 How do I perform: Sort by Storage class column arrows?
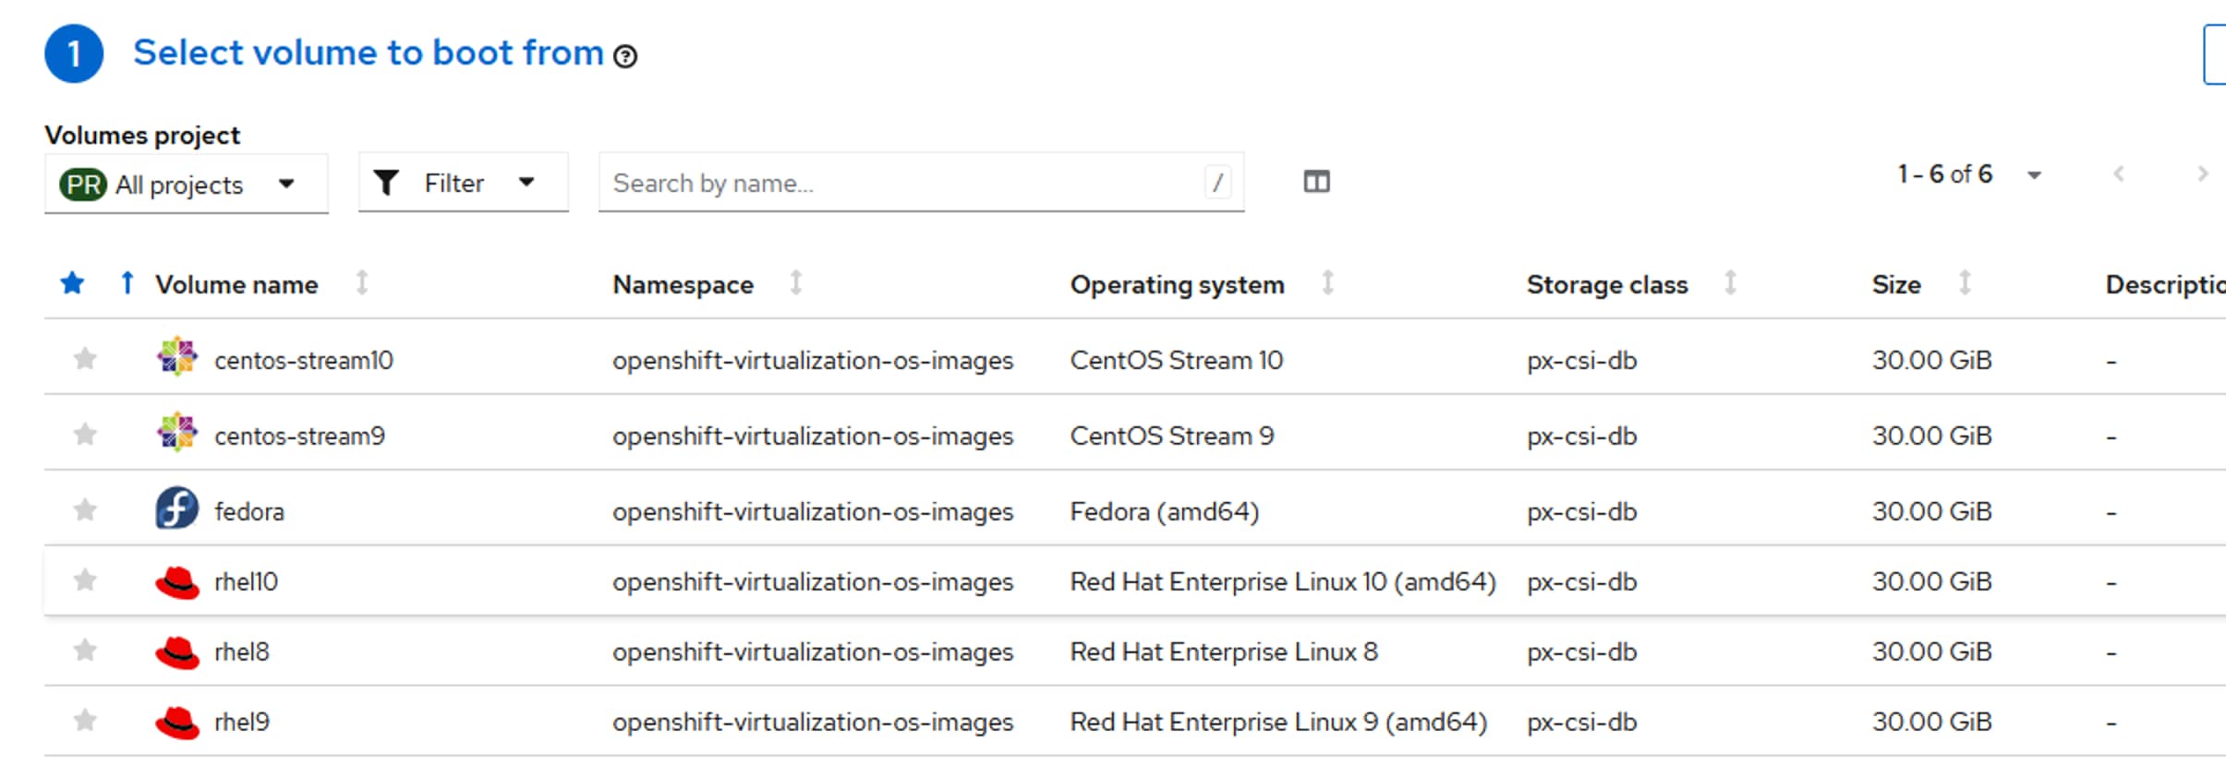1730,283
